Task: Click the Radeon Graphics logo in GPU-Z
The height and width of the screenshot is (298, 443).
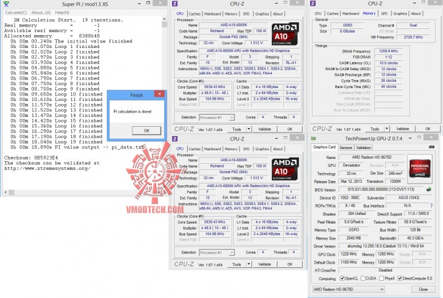Action: click(420, 168)
